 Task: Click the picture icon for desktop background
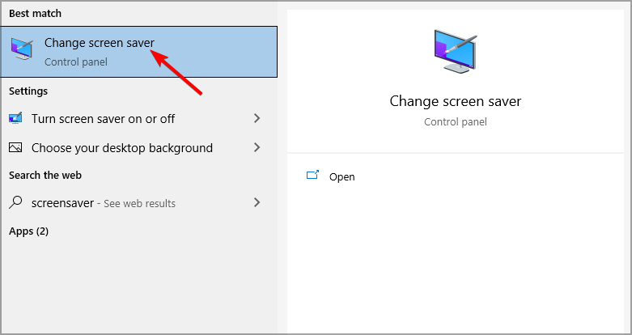15,147
